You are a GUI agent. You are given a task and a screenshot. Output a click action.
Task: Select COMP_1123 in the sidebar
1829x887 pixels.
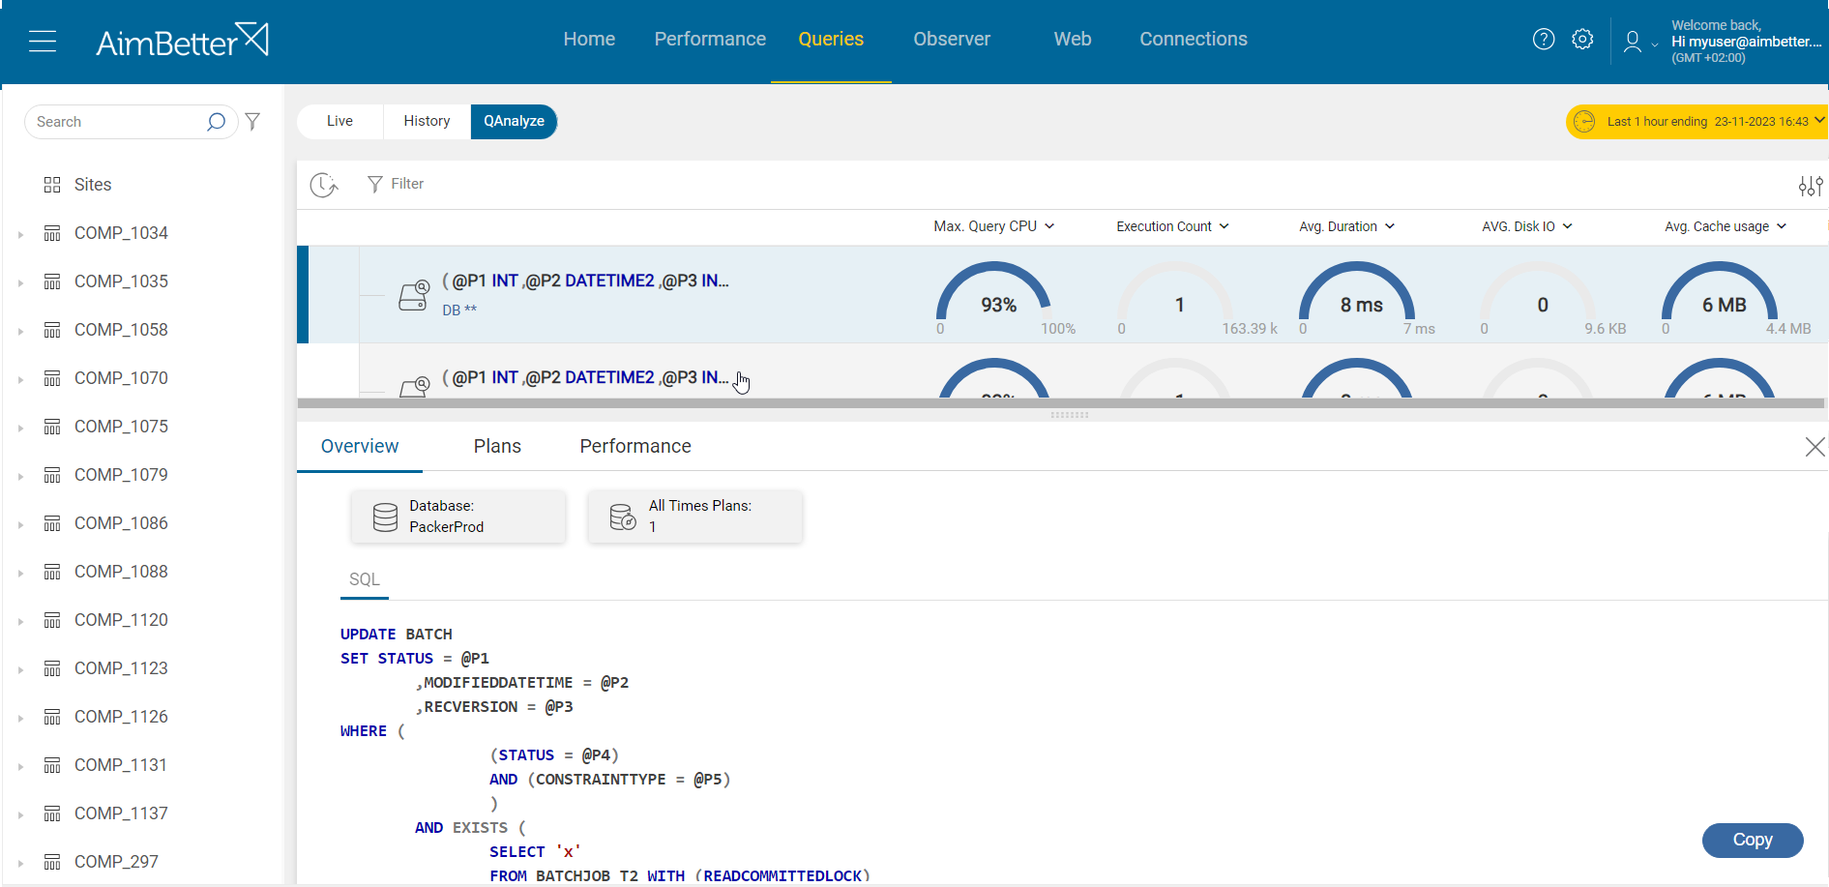coord(121,668)
